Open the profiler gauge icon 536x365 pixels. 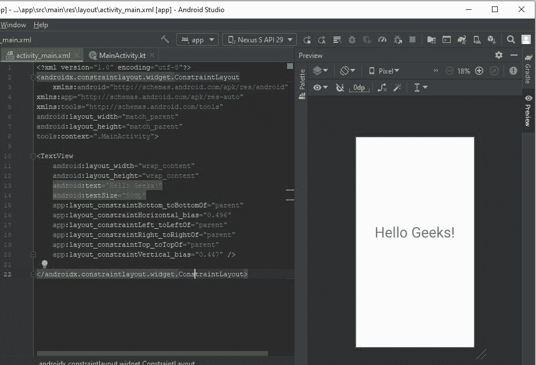click(382, 39)
